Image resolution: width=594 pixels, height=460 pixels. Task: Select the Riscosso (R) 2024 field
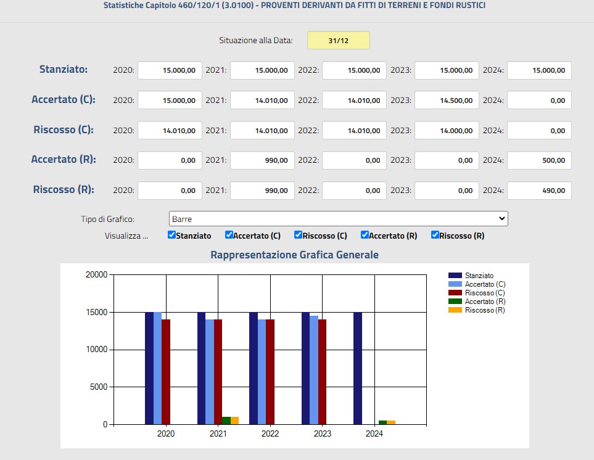click(539, 191)
